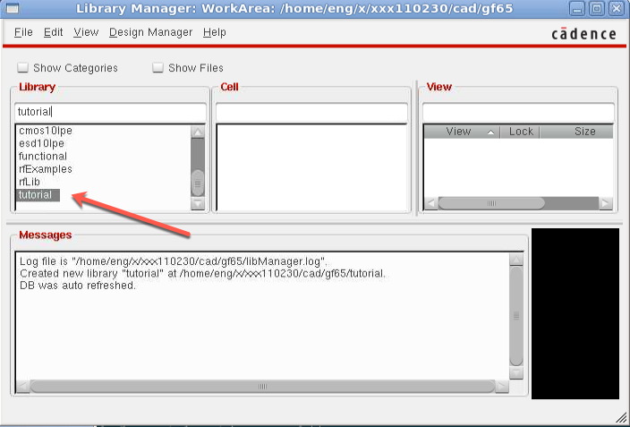Open the File menu

point(23,32)
